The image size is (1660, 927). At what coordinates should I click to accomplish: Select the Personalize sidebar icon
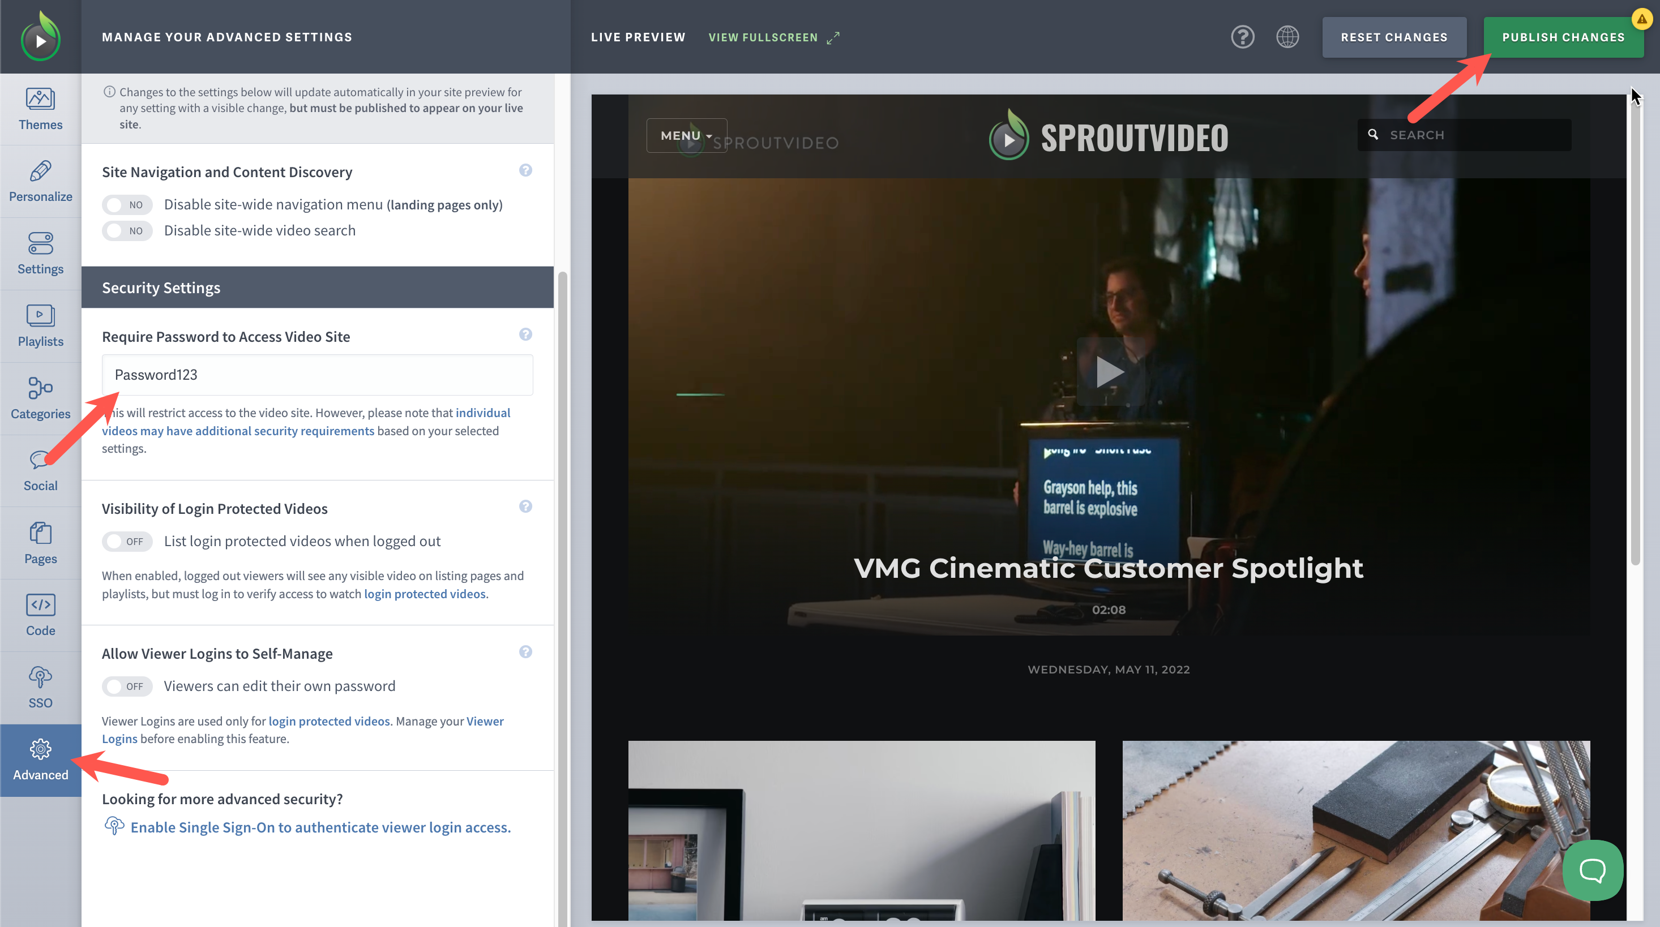click(40, 181)
